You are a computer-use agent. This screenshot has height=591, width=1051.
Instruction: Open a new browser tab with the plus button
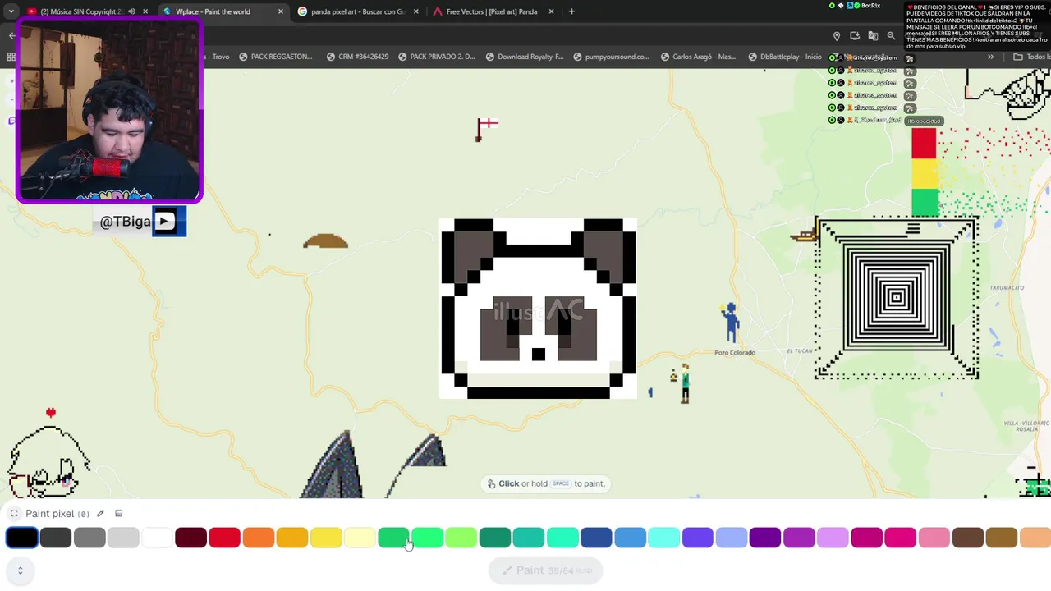[x=571, y=11]
